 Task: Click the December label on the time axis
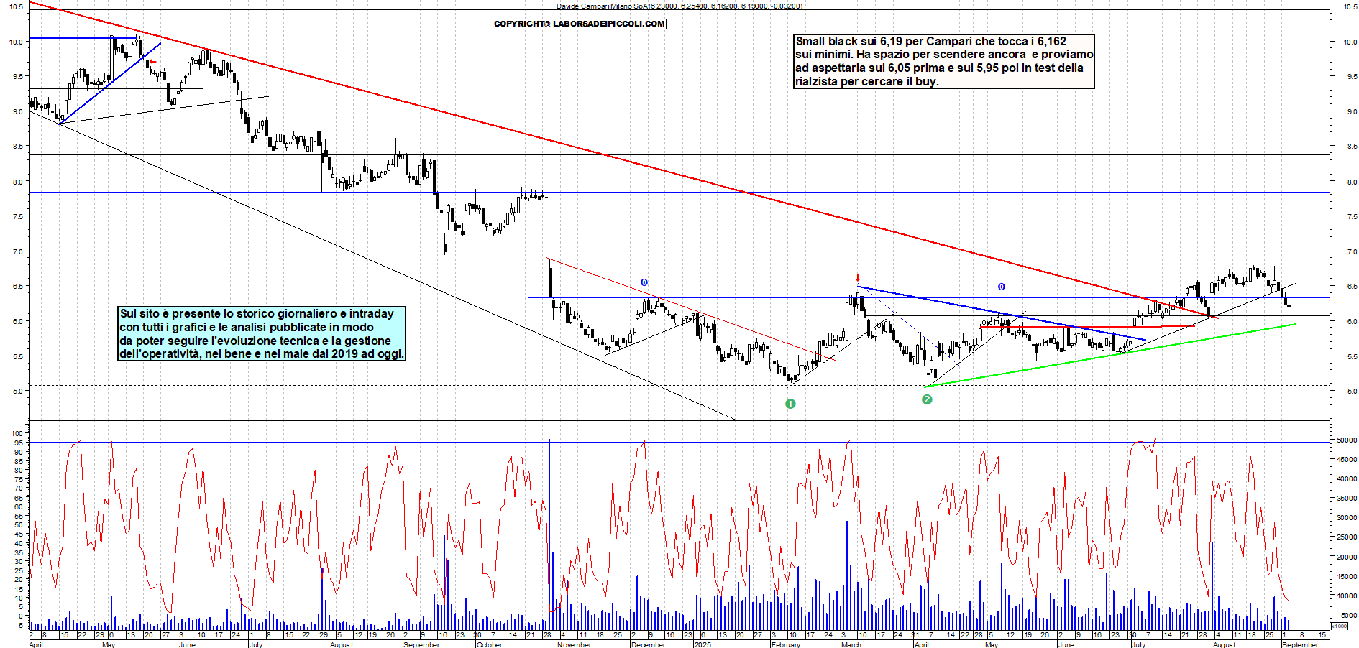click(x=648, y=644)
